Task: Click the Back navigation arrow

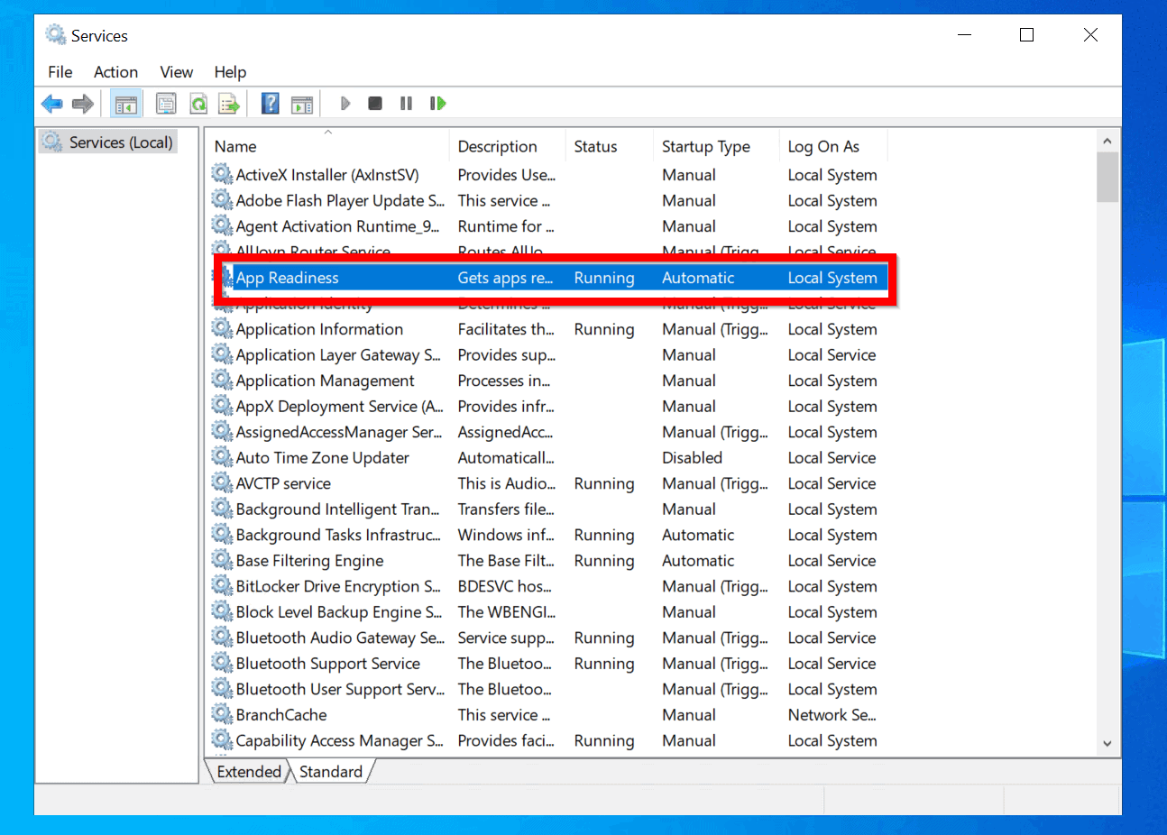Action: [51, 103]
